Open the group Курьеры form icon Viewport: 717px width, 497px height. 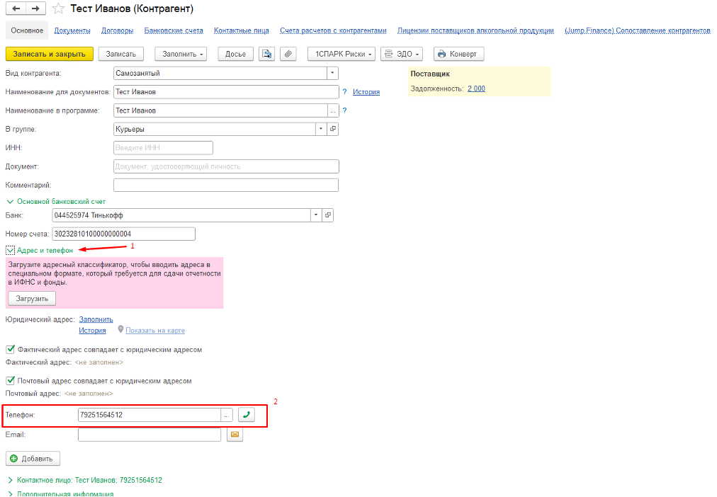click(333, 129)
